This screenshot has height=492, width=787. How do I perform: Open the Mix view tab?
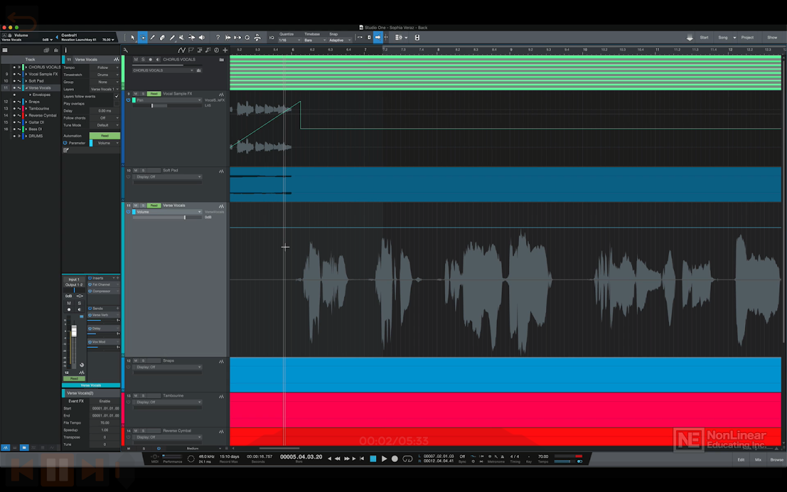tap(758, 459)
